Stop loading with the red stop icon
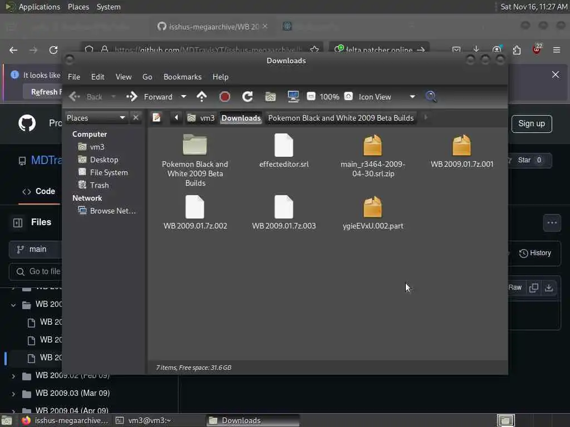570x427 pixels. (x=225, y=97)
